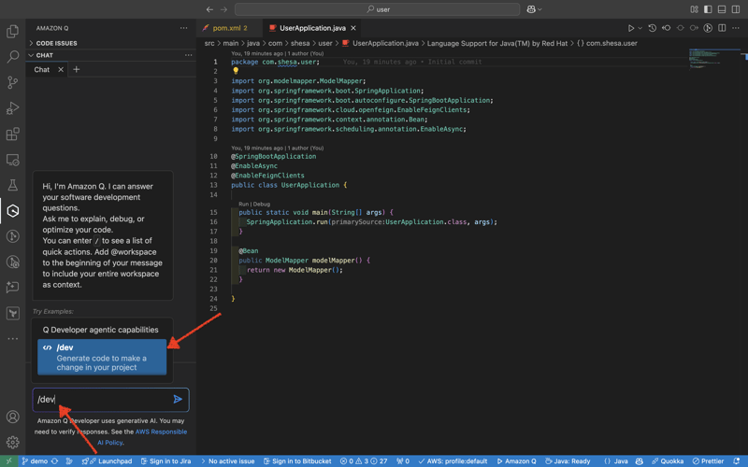Toggle the primary side bar layout button
748x467 pixels.
point(708,9)
